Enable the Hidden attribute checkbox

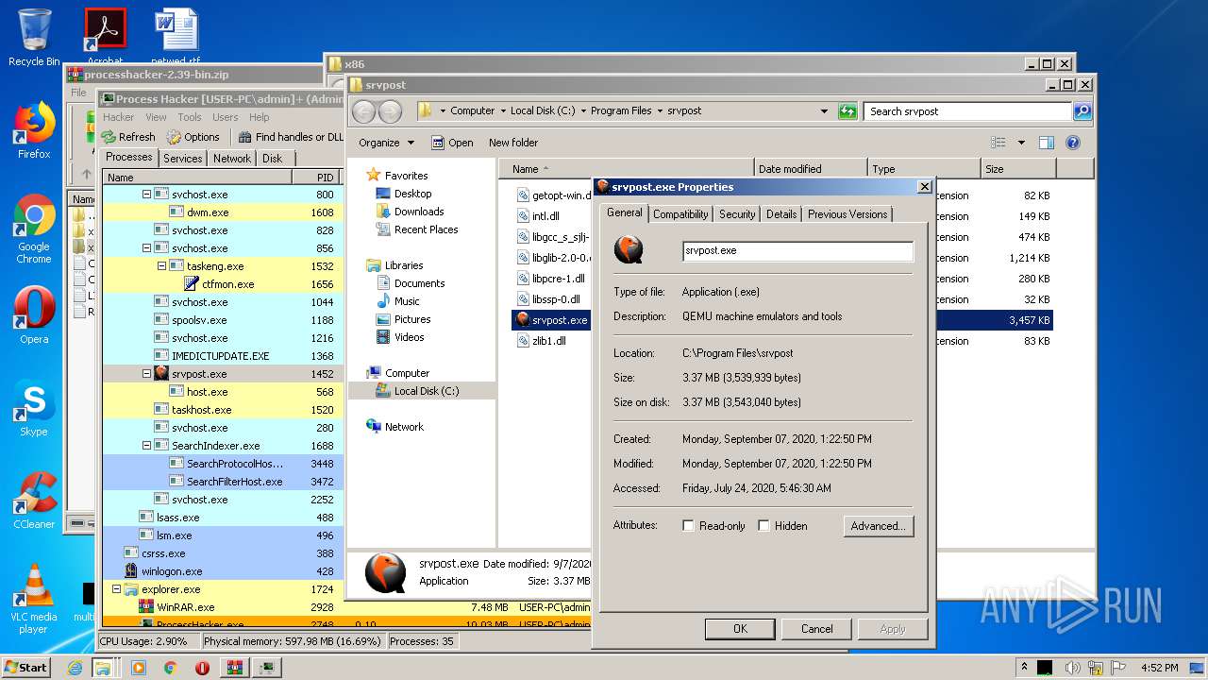coord(764,526)
